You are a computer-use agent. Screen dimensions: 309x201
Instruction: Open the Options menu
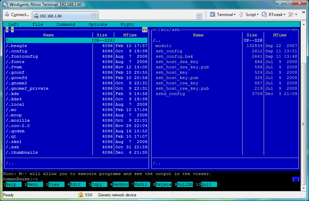[x=98, y=24]
